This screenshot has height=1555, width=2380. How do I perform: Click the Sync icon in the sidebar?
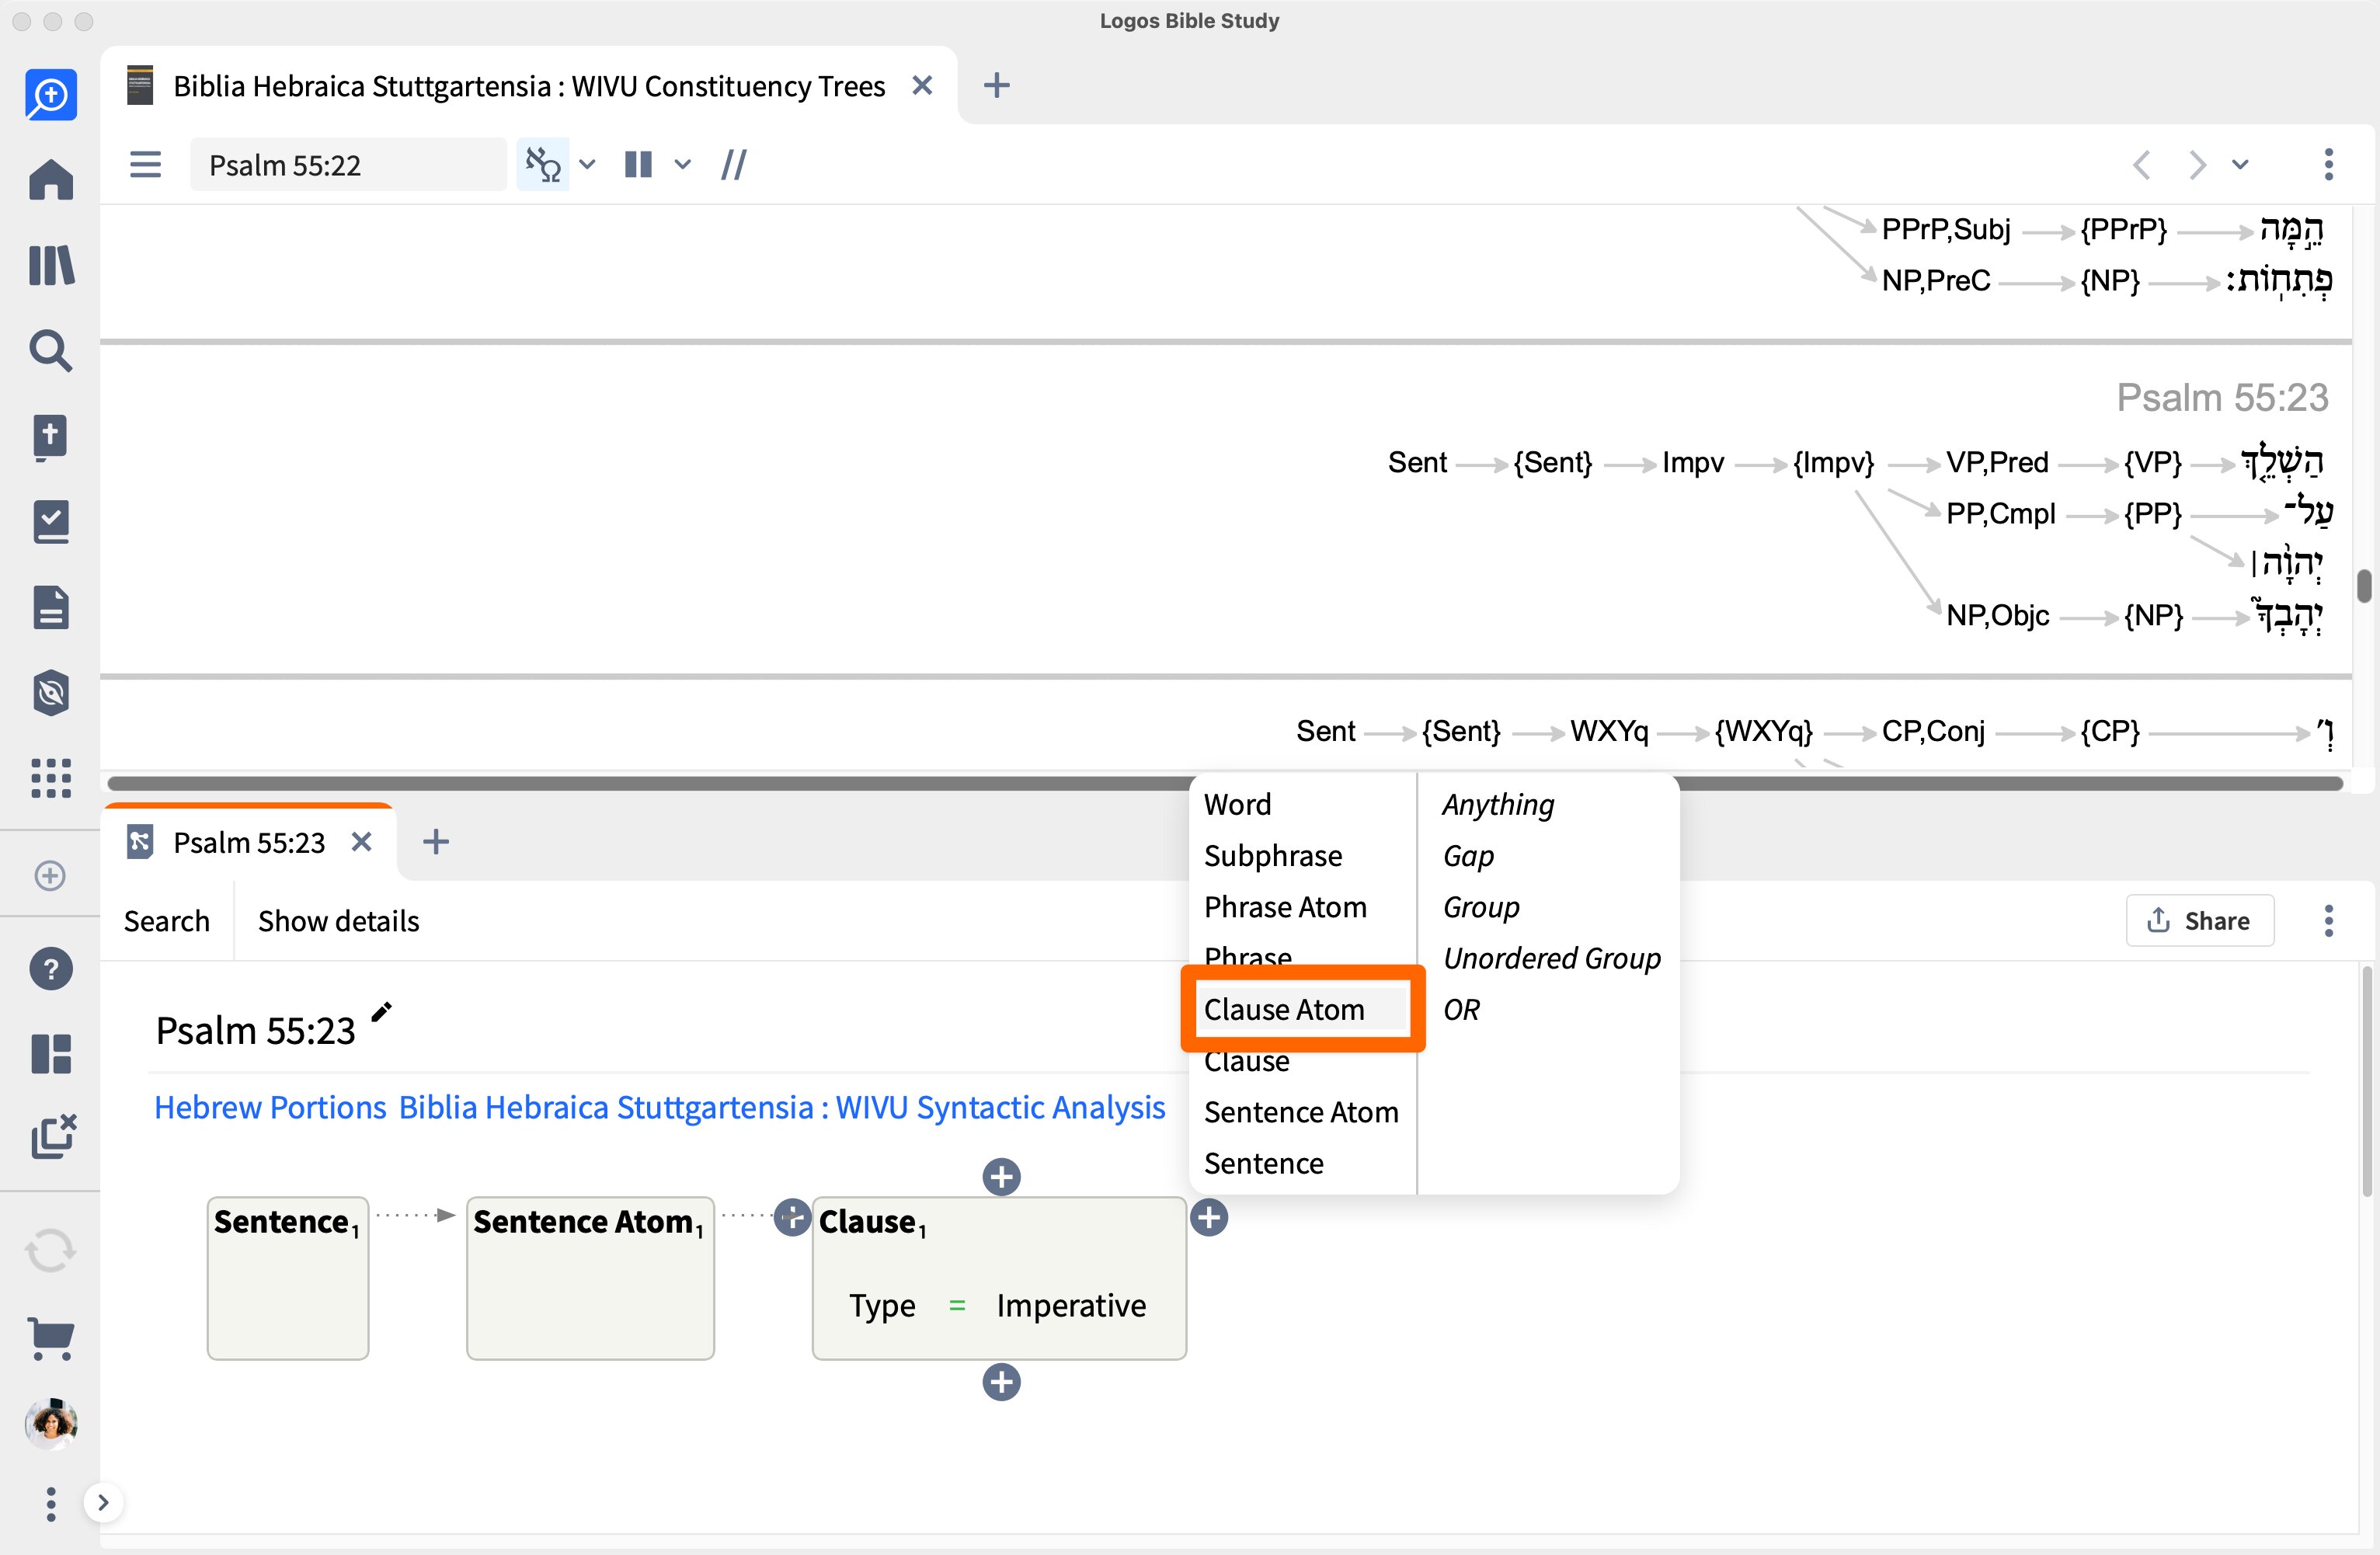coord(50,1251)
